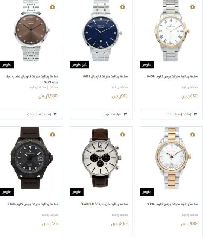203x237 pixels.
Task: Click gift icon on Boss Club 9394 watch
Action: (x=192, y=134)
